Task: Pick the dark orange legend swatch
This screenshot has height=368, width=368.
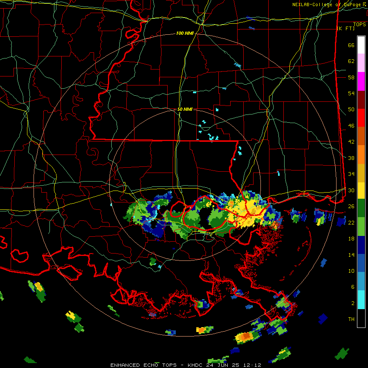Action: [x=361, y=136]
